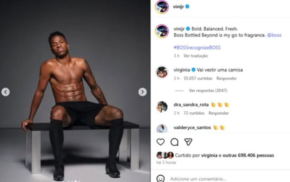This screenshot has width=290, height=182.
Task: View list of outras 698.406 pessoas
Action: point(248,155)
